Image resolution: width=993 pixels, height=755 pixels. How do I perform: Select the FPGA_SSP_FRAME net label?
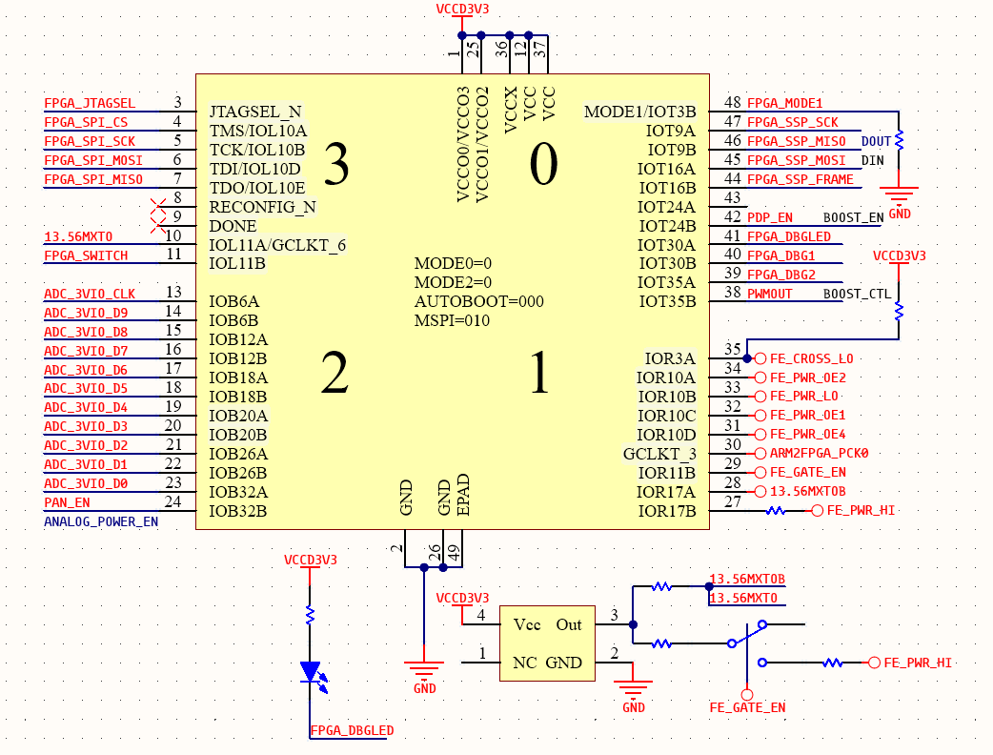[800, 179]
